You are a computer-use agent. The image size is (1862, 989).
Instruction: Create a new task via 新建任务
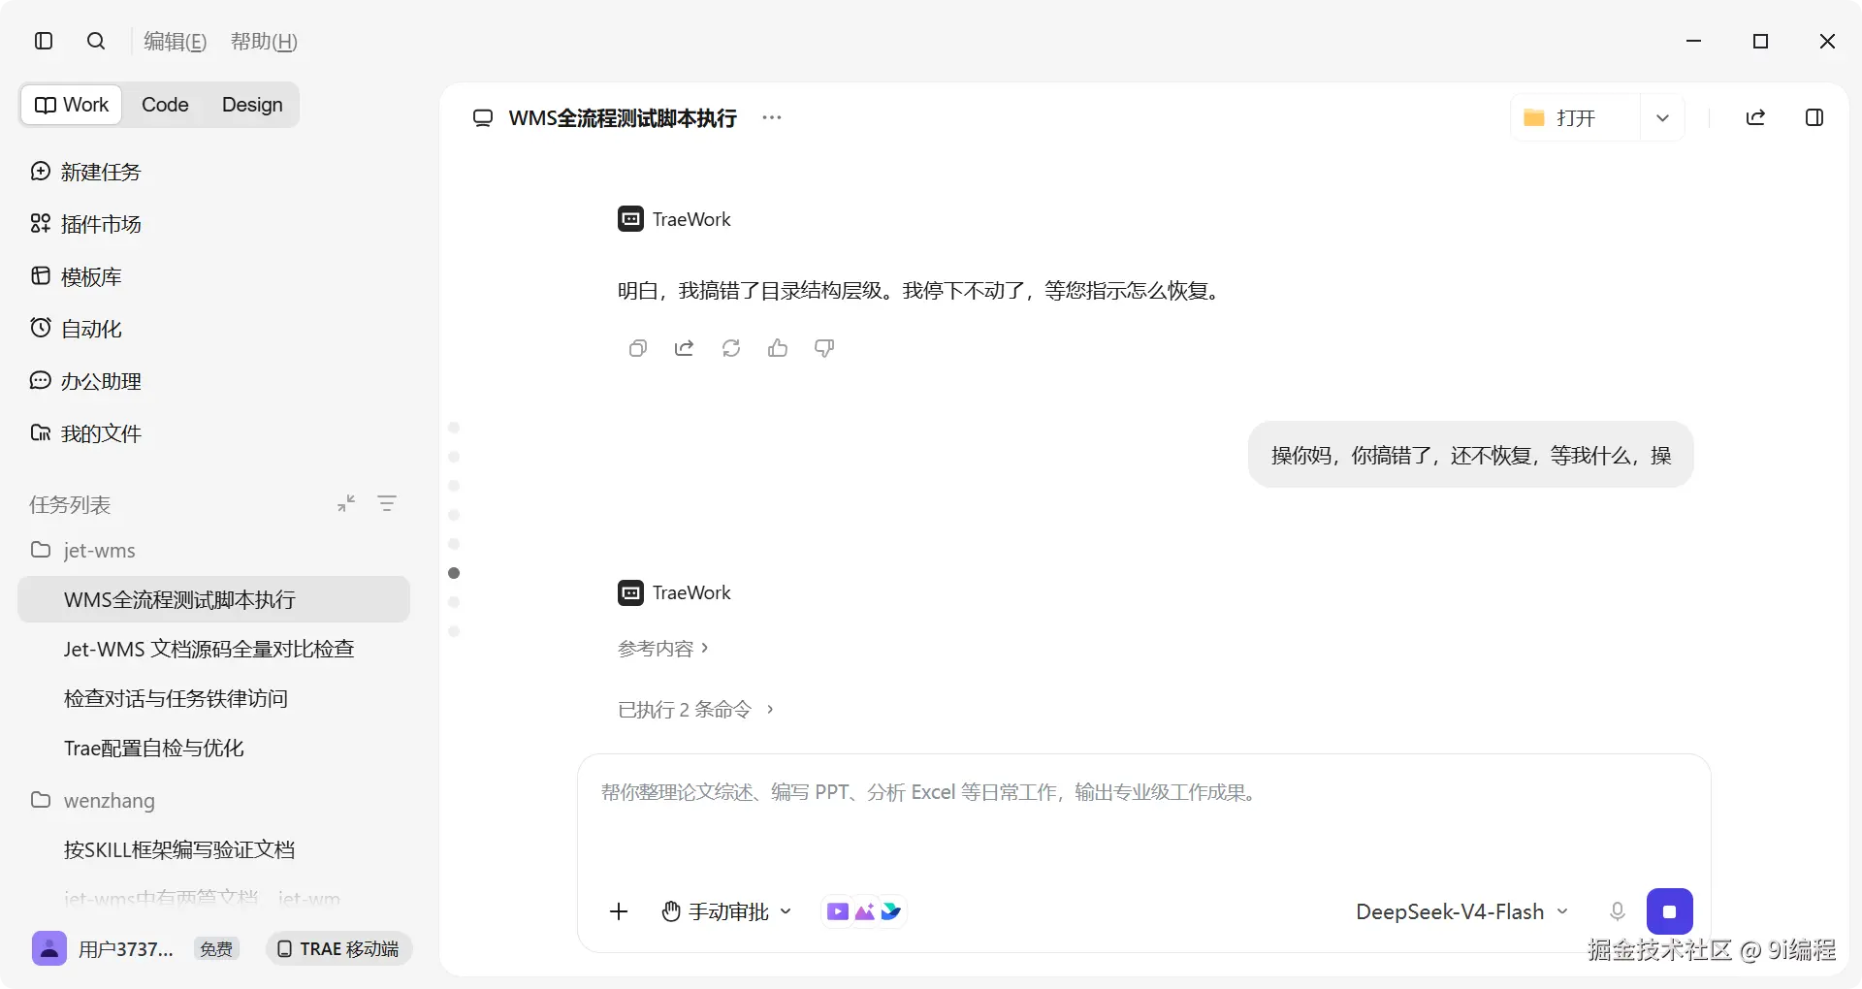86,172
